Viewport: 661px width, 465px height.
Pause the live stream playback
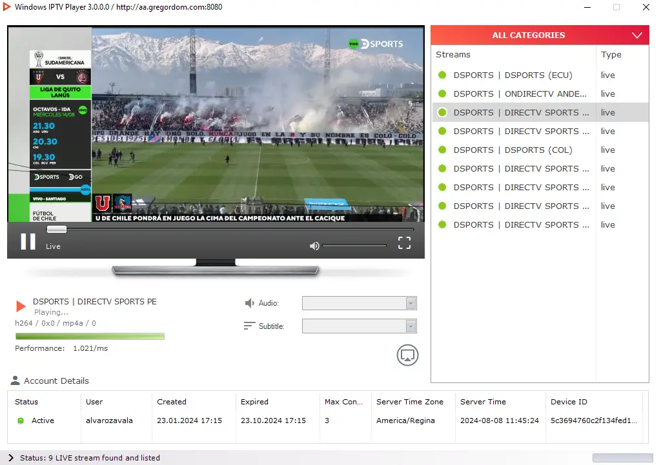pyautogui.click(x=28, y=242)
